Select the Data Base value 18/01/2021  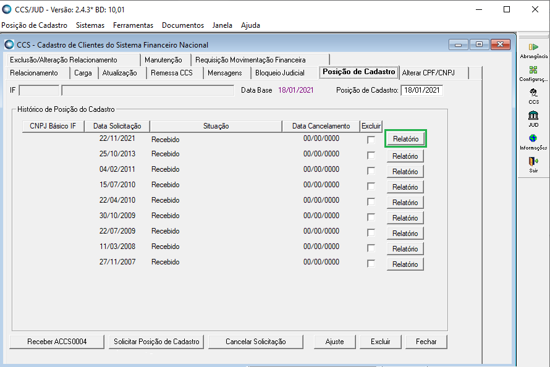[x=295, y=90]
